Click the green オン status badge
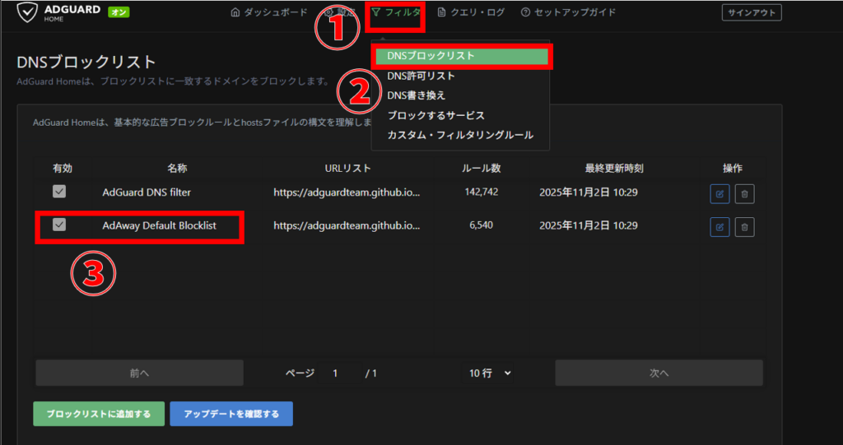 tap(119, 12)
